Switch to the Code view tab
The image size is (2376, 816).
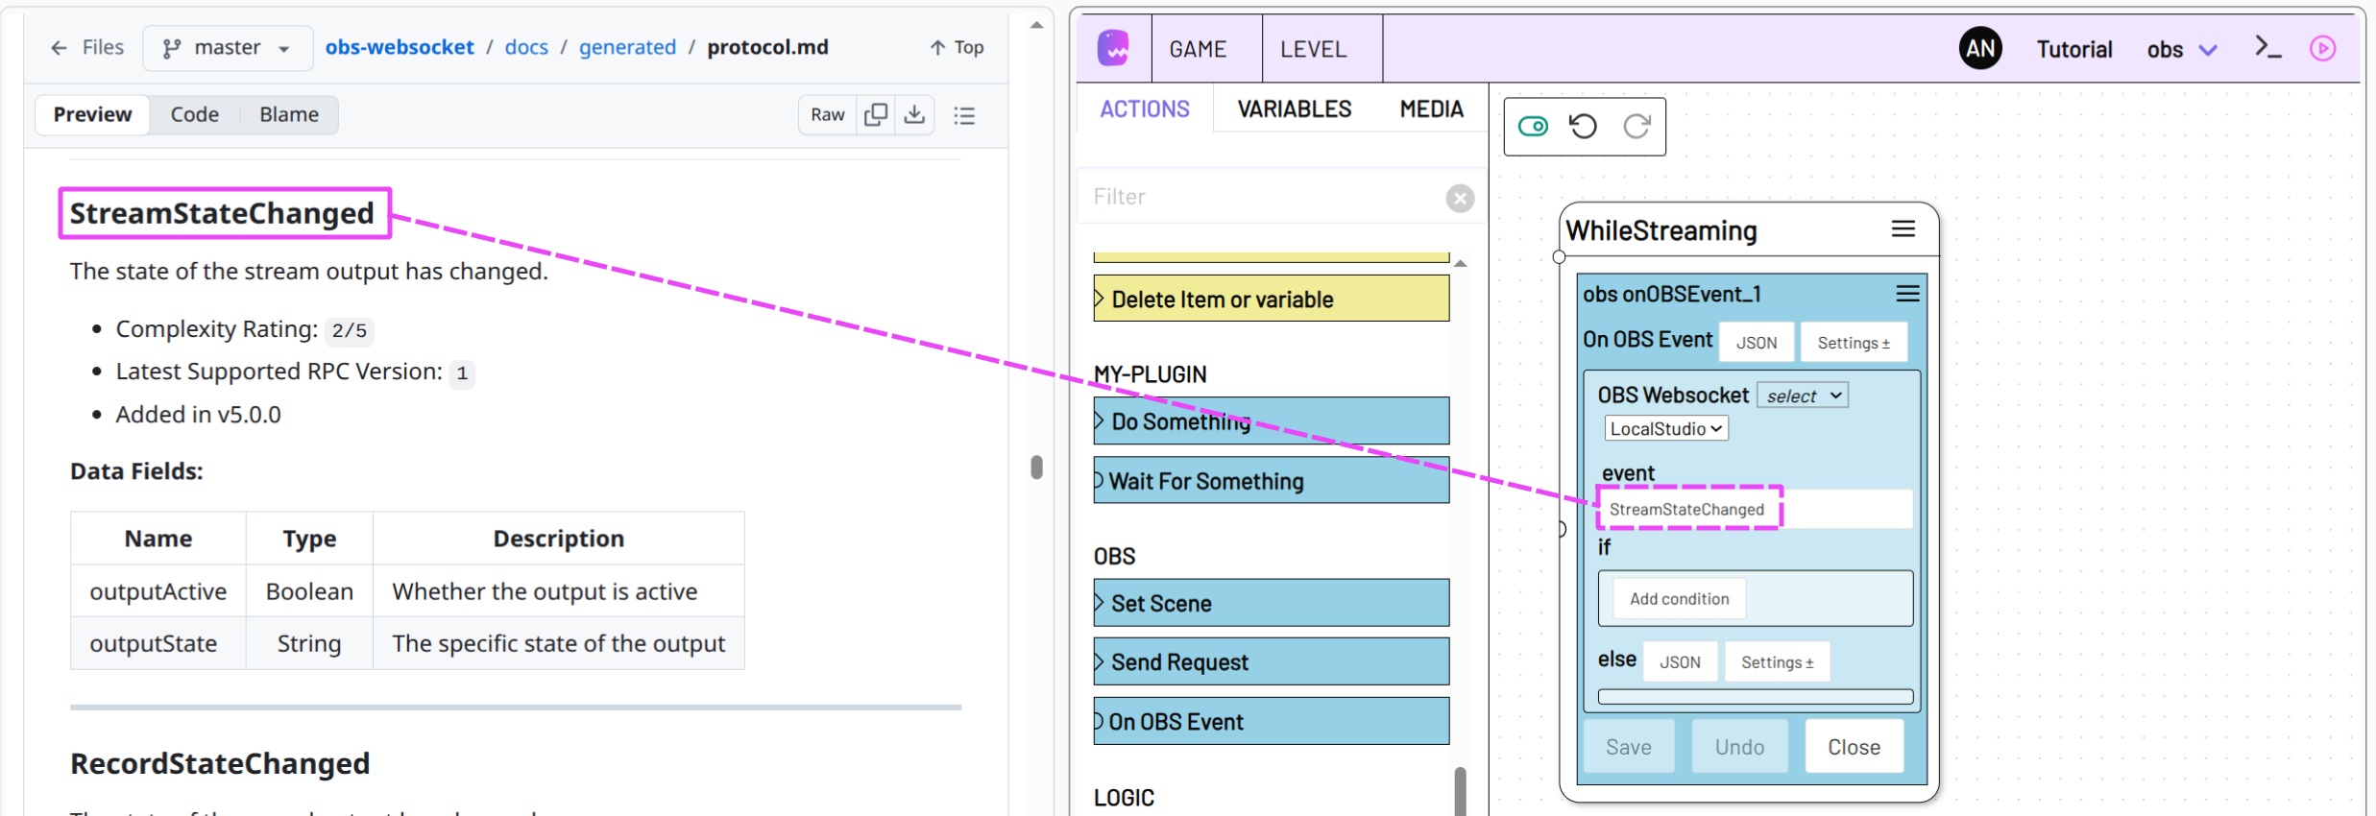coord(194,115)
